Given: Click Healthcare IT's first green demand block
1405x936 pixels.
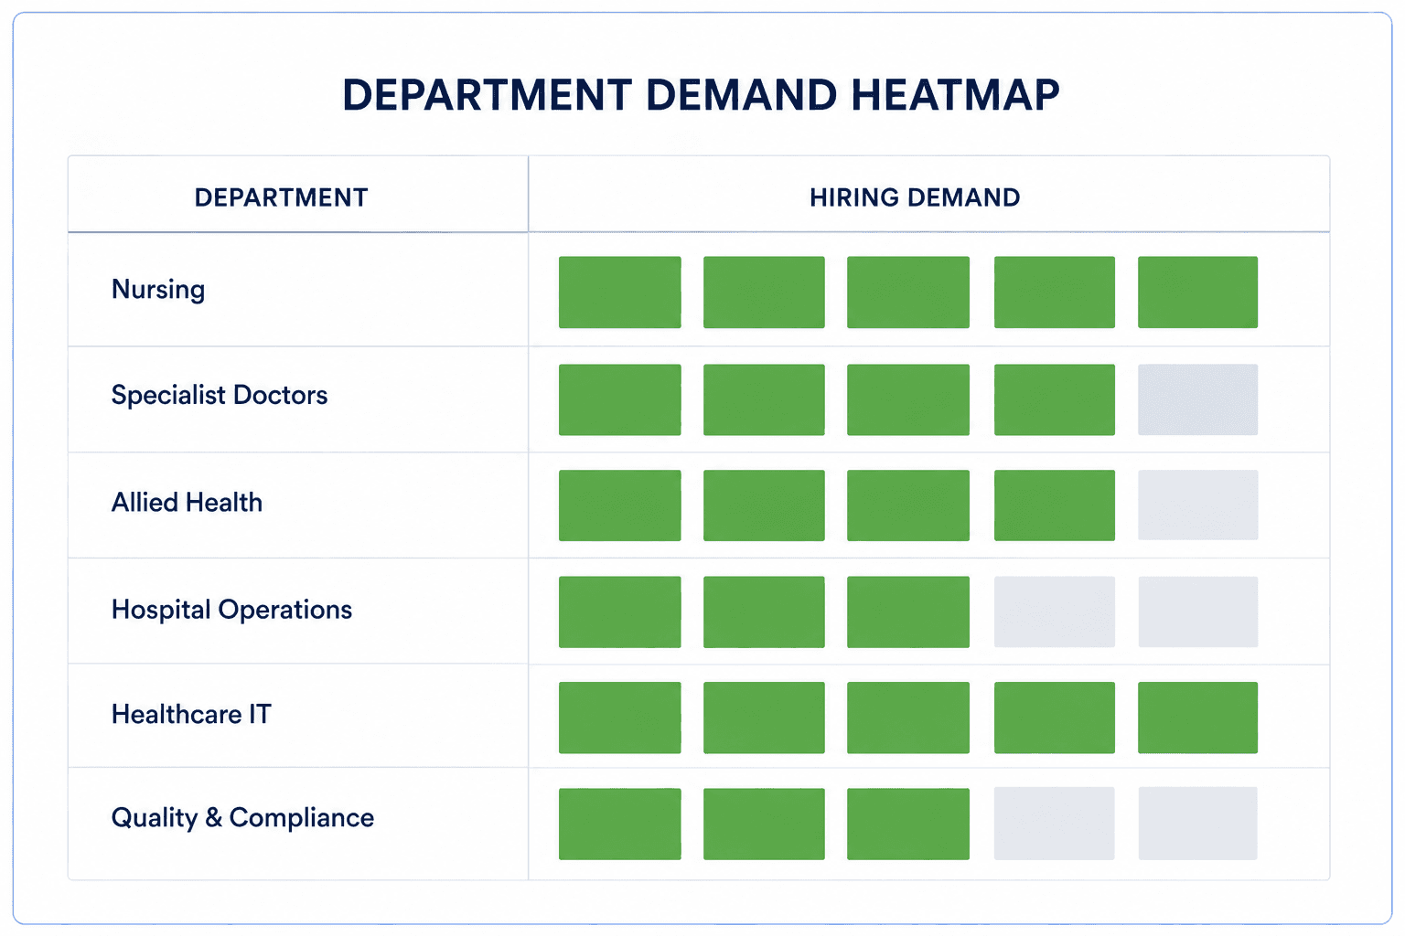Looking at the screenshot, I should click(620, 718).
